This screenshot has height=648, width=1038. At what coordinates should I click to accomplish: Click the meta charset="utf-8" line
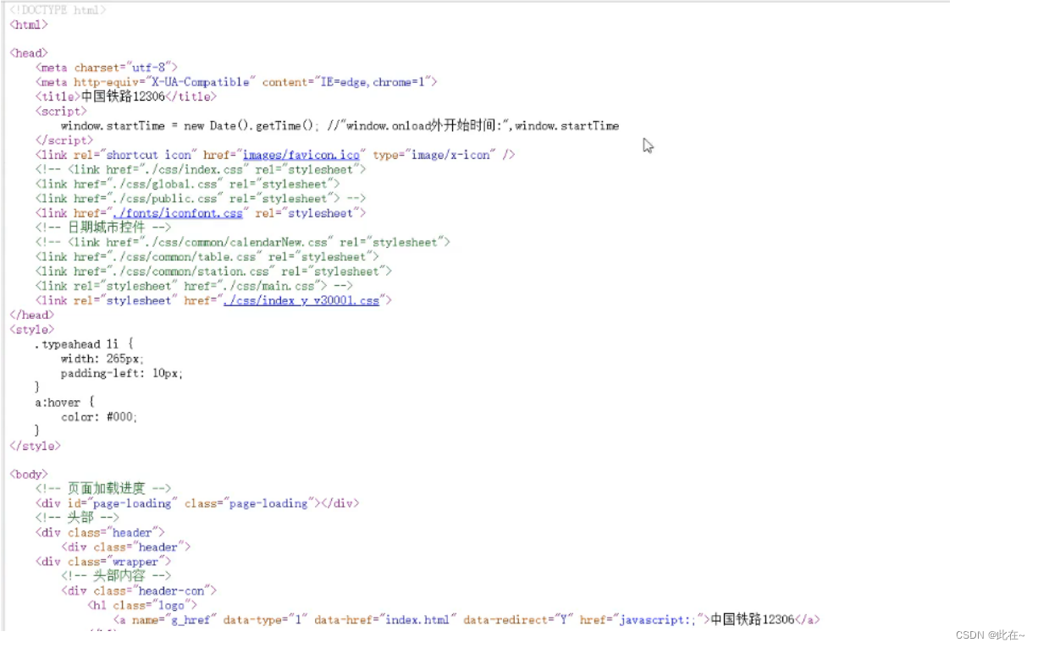click(107, 68)
